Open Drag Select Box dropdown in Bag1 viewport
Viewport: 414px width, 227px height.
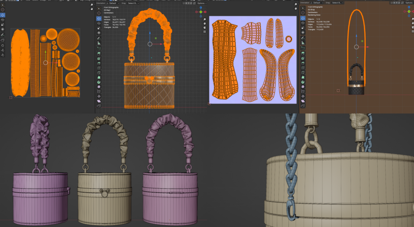pos(133,3)
